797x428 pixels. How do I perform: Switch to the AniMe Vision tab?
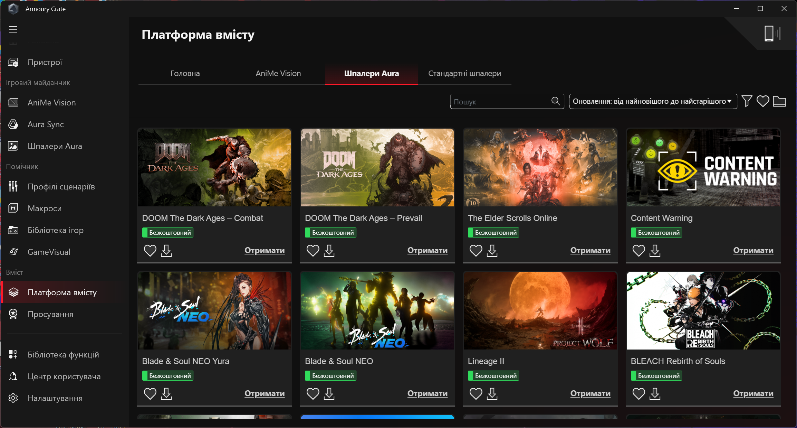[x=278, y=73]
